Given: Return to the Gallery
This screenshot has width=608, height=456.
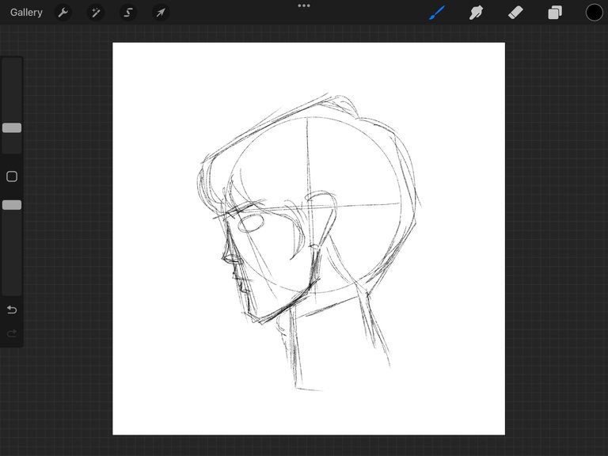Looking at the screenshot, I should tap(26, 13).
